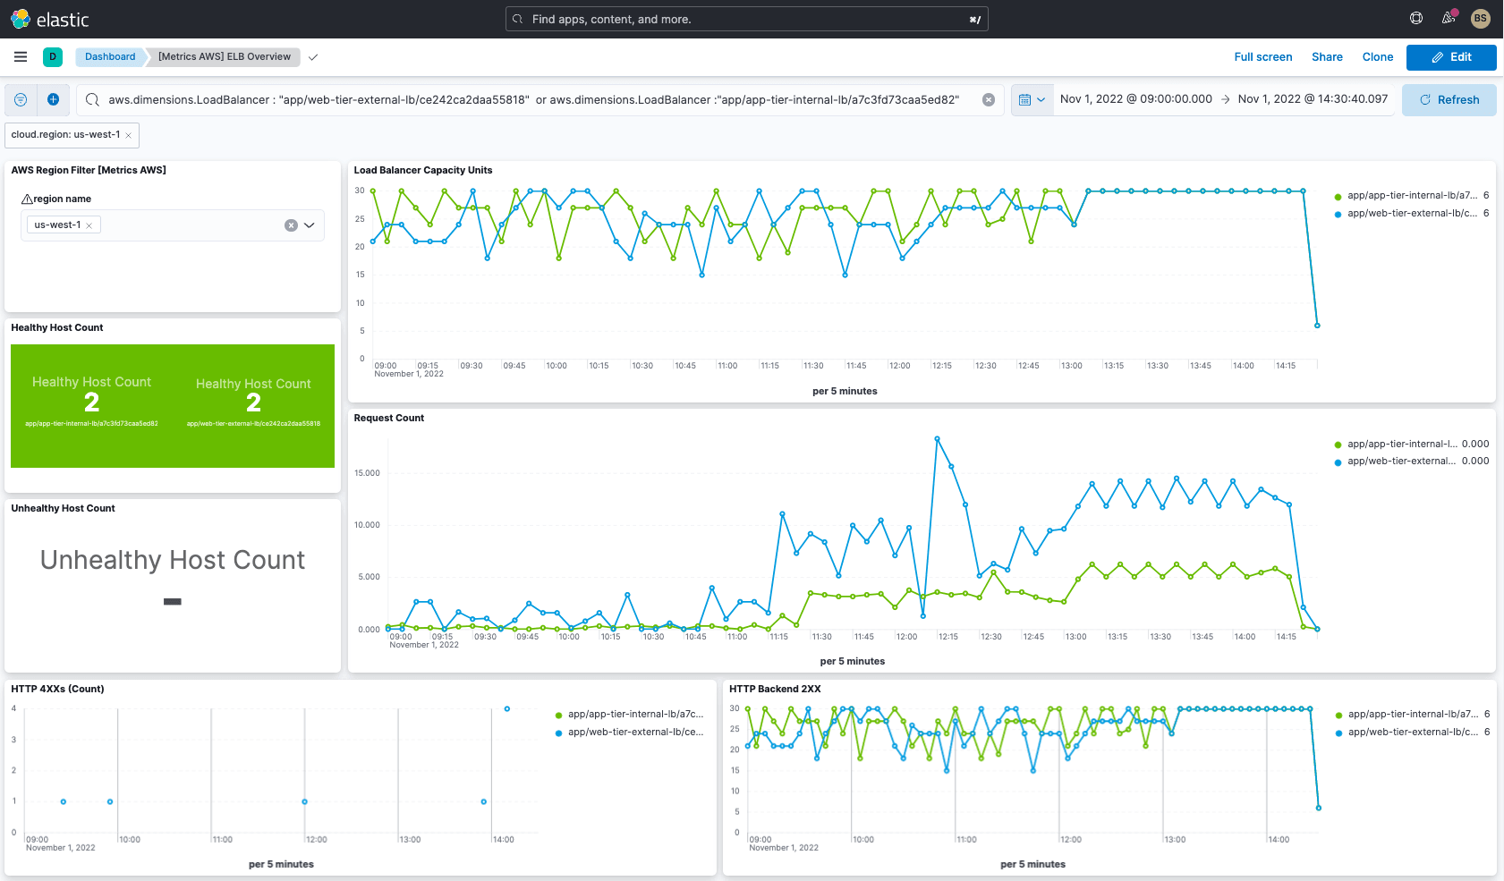Open the date quick menu calendar dropdown

1032,100
